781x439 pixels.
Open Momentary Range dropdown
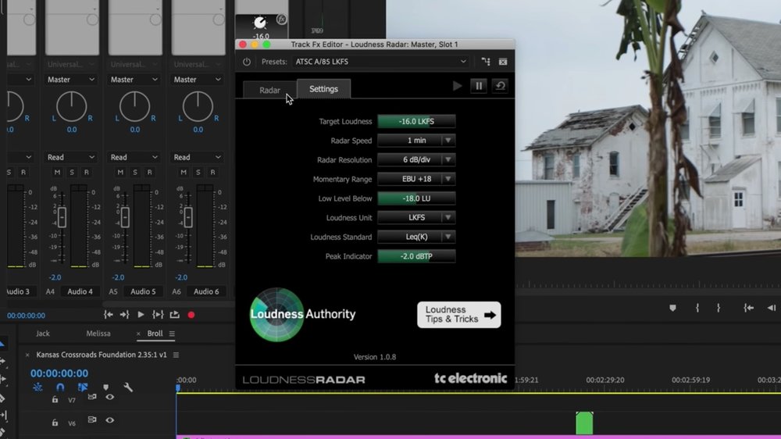416,179
